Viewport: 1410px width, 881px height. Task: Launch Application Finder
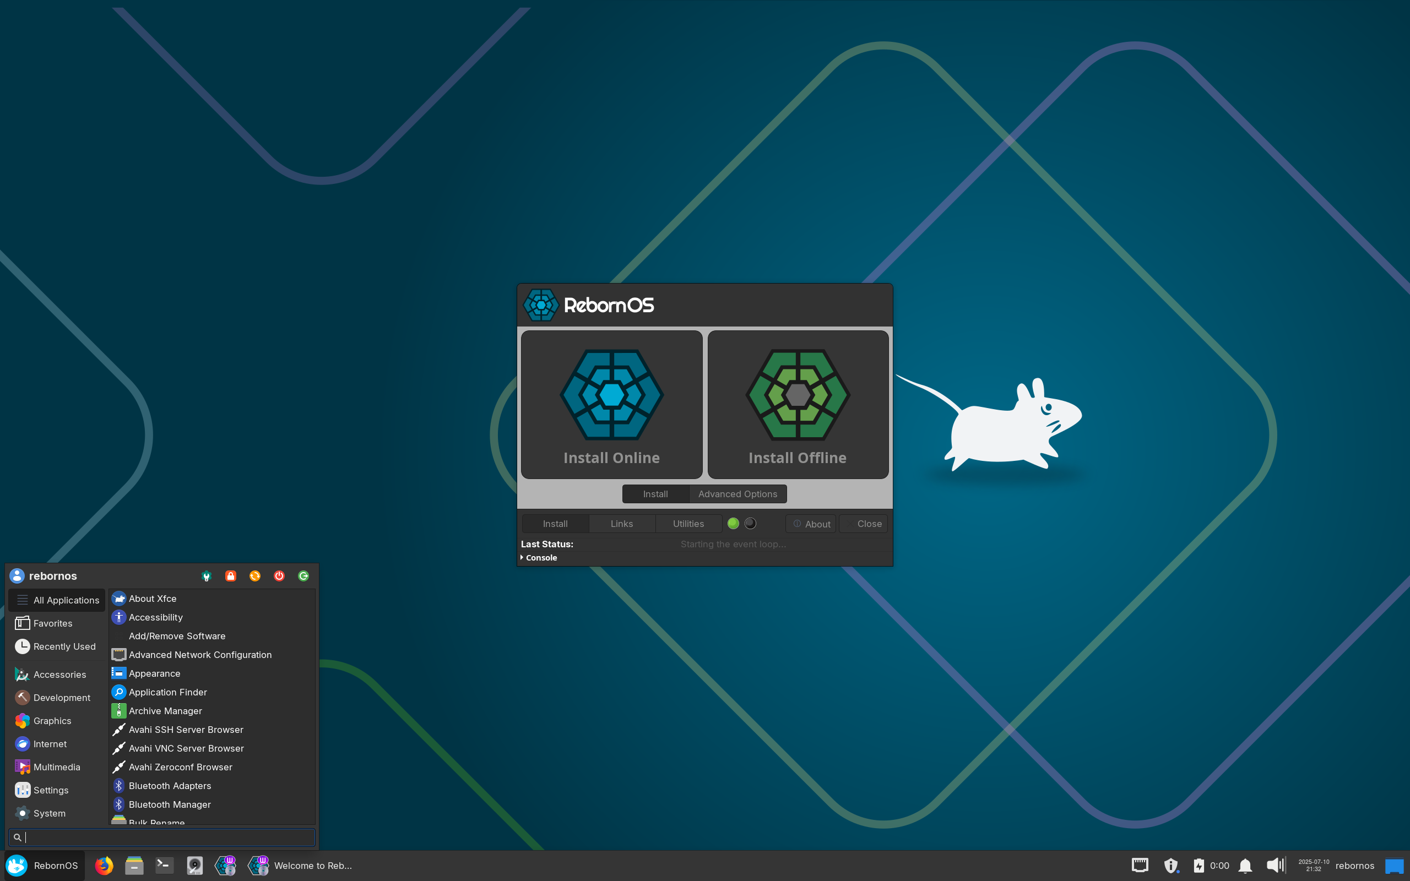(x=212, y=692)
